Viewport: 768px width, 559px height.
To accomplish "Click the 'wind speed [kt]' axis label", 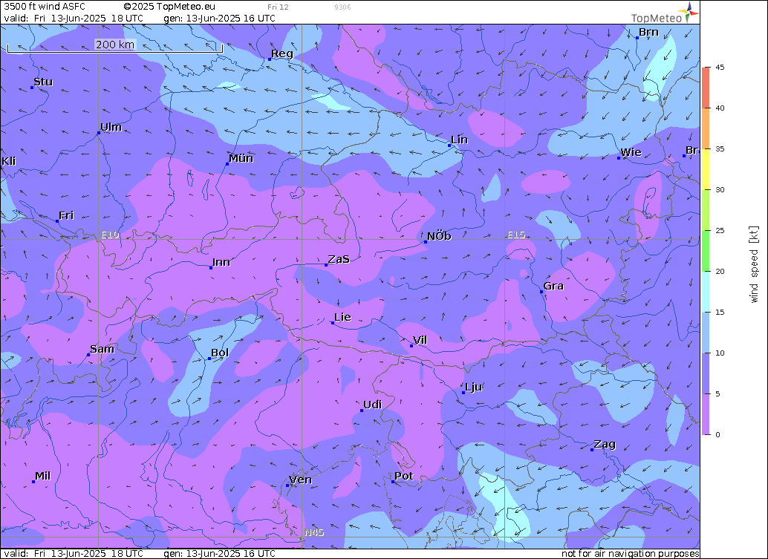I will click(x=754, y=264).
